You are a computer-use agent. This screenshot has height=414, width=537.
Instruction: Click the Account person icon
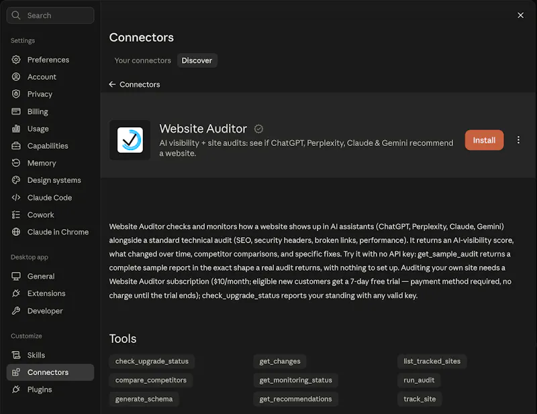click(15, 76)
